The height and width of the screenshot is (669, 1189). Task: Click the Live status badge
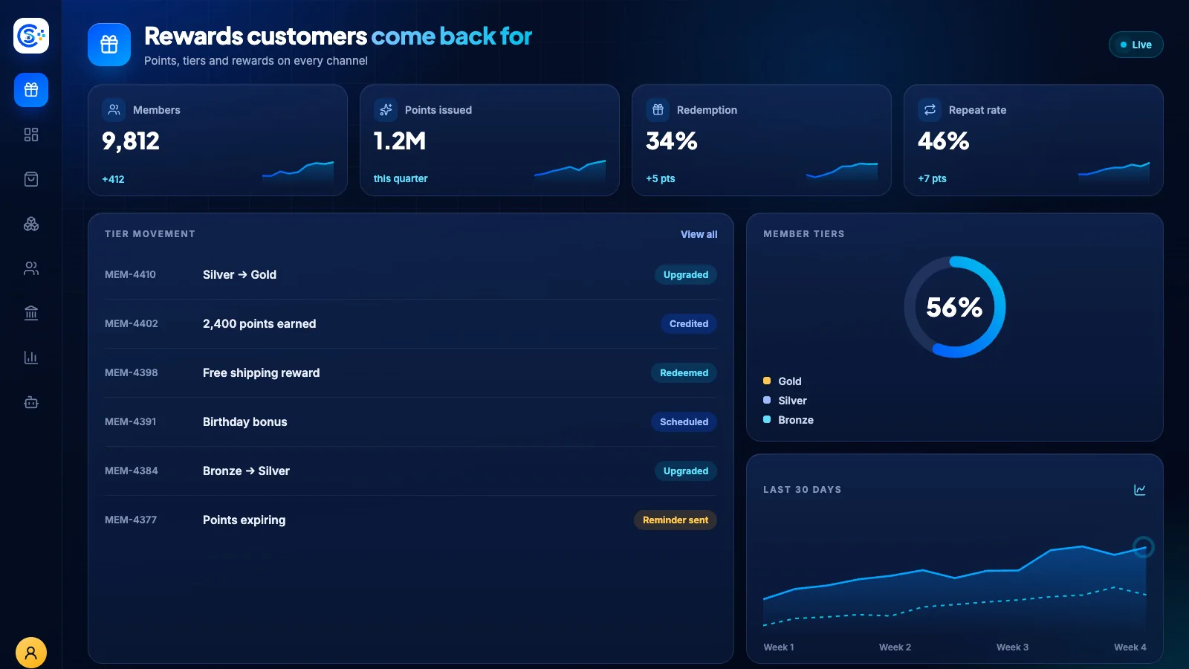(1136, 45)
